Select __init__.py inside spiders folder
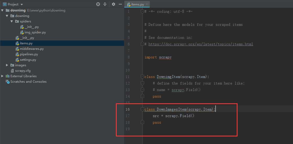Viewport: 293px width, 144px height. [x=30, y=27]
